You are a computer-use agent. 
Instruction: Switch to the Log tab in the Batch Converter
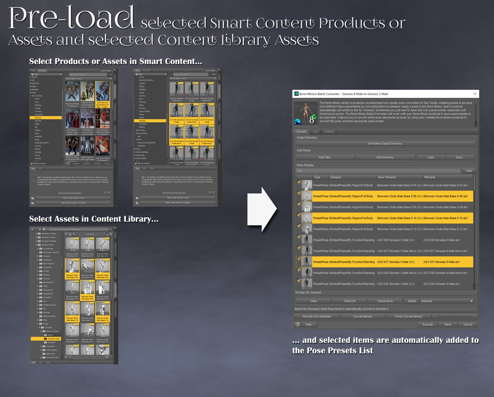coord(315,132)
